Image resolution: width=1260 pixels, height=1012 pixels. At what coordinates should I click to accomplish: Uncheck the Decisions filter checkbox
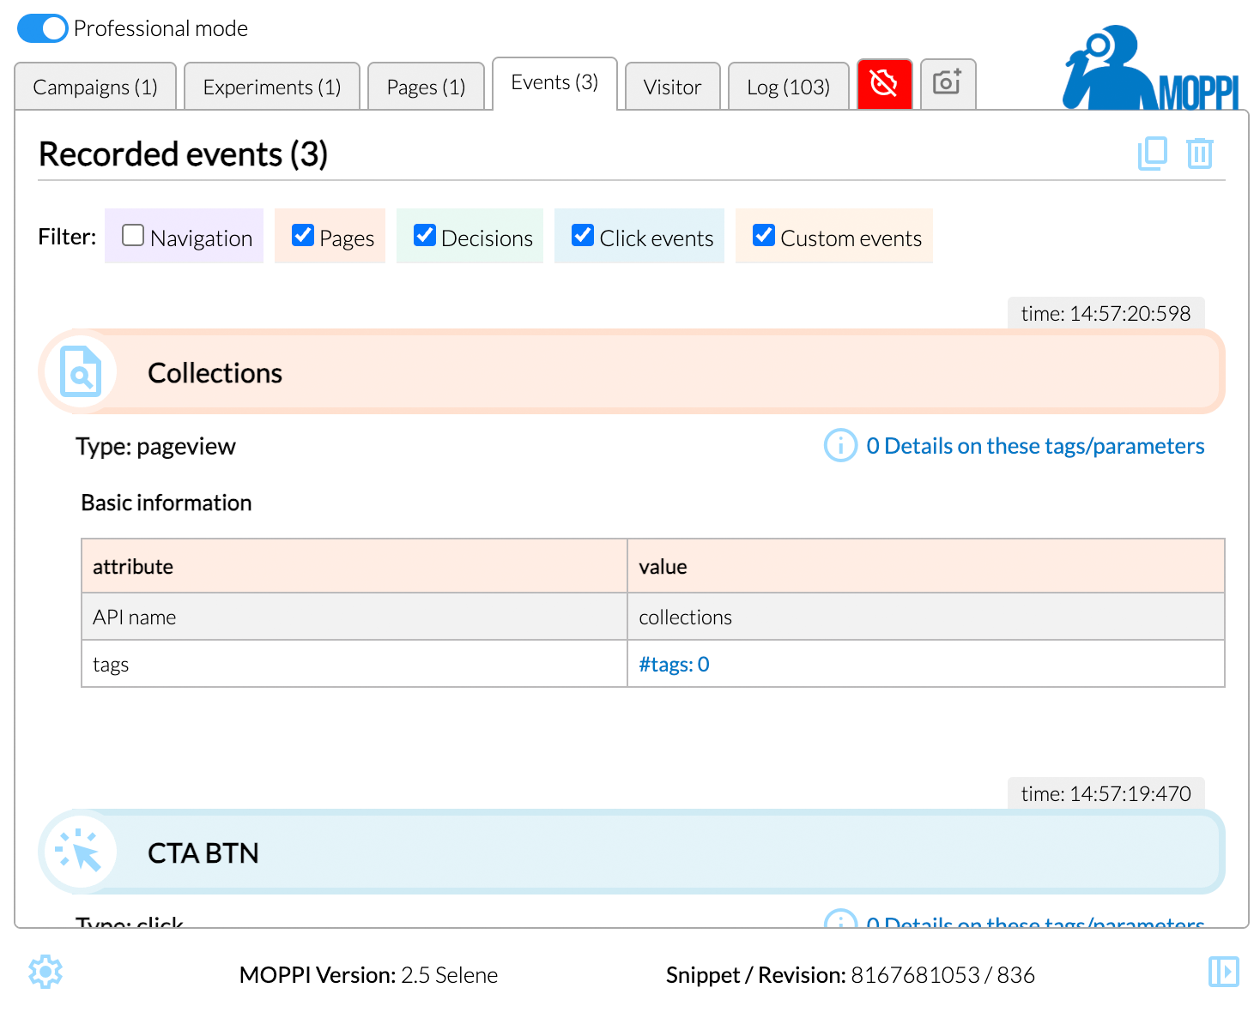(424, 235)
